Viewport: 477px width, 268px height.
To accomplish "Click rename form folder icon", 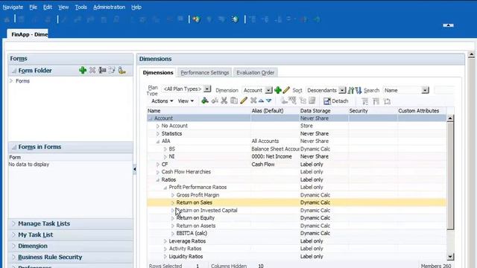I will (102, 71).
